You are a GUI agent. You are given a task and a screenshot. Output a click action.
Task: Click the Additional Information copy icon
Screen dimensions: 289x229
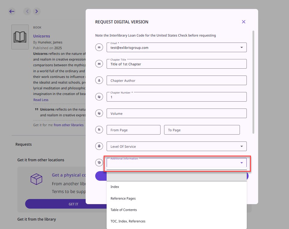click(99, 162)
